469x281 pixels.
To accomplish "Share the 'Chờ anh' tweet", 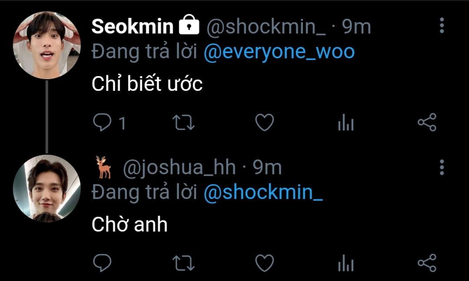I will point(427,263).
